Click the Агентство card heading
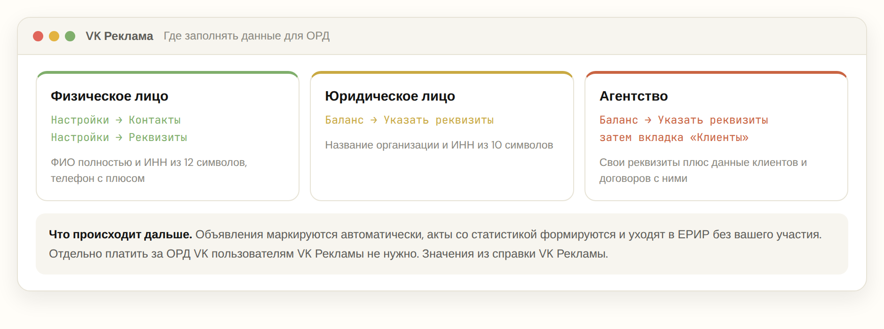 (x=633, y=96)
